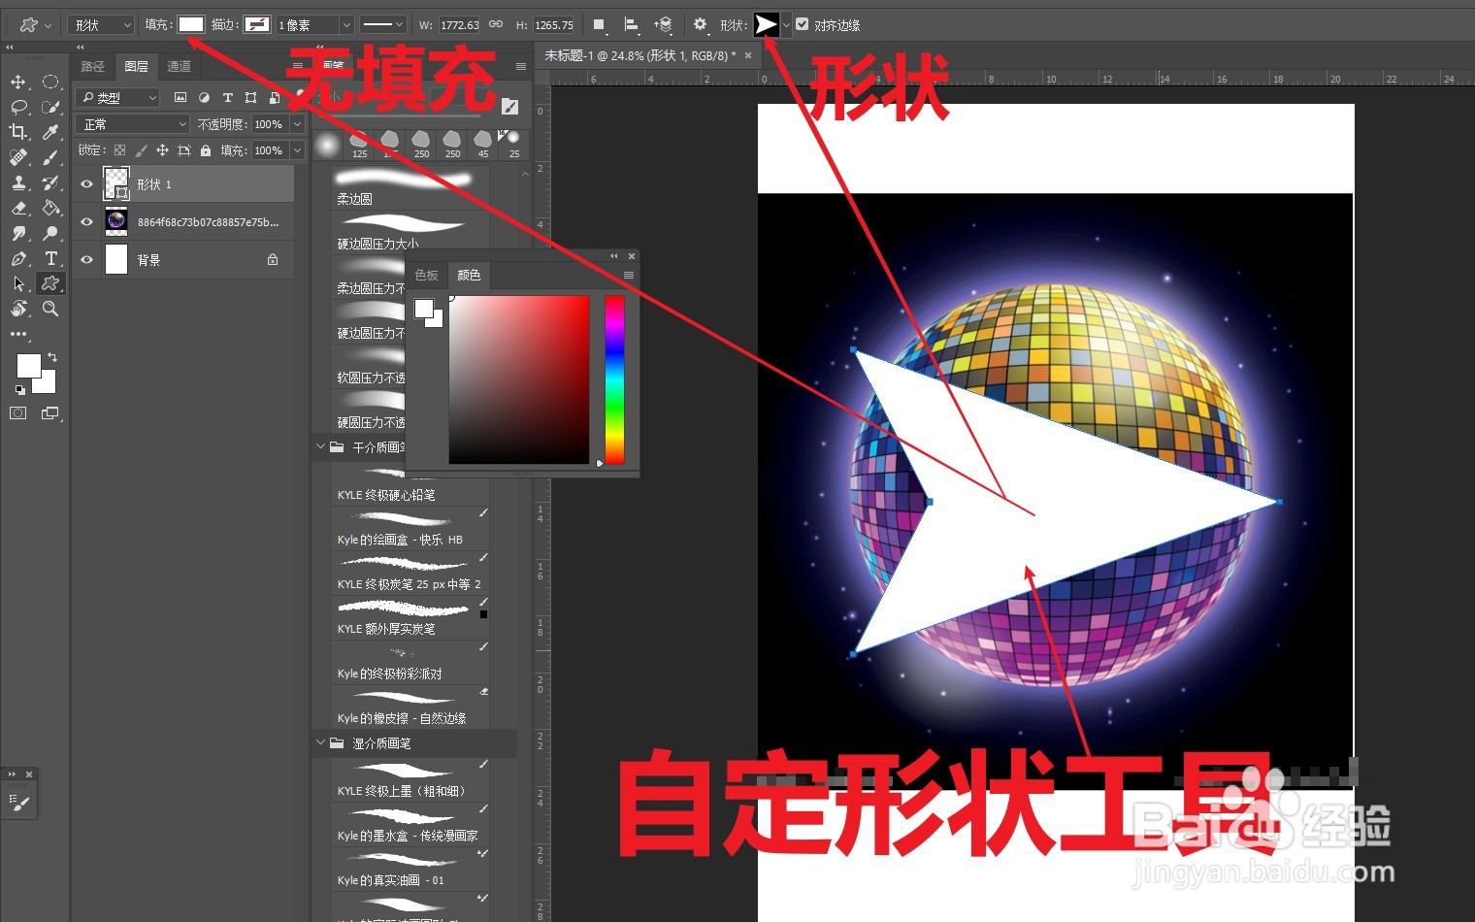Select the Clone Stamp tool
Image resolution: width=1475 pixels, height=922 pixels.
[x=17, y=182]
